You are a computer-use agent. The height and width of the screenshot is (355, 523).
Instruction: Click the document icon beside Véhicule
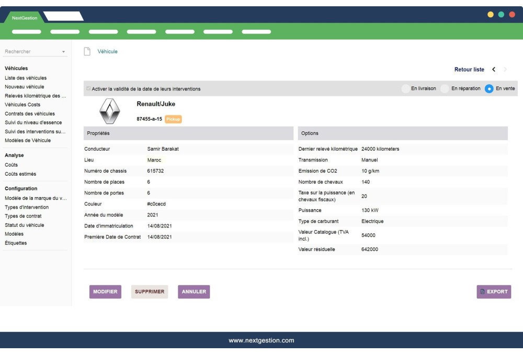click(x=87, y=51)
